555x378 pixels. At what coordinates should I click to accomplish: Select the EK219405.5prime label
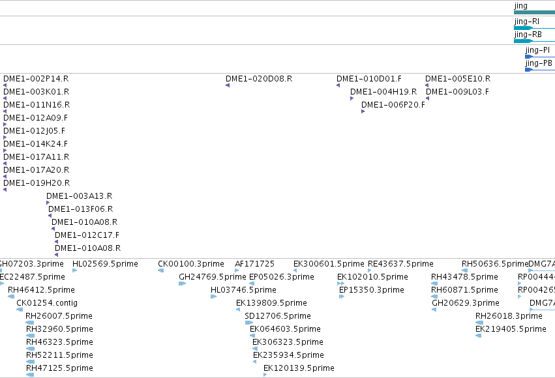coord(511,329)
